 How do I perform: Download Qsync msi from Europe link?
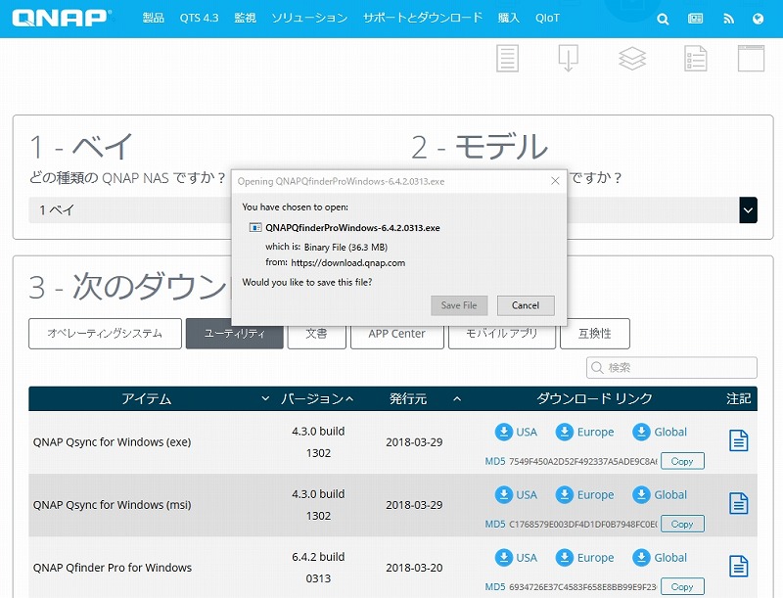(584, 494)
